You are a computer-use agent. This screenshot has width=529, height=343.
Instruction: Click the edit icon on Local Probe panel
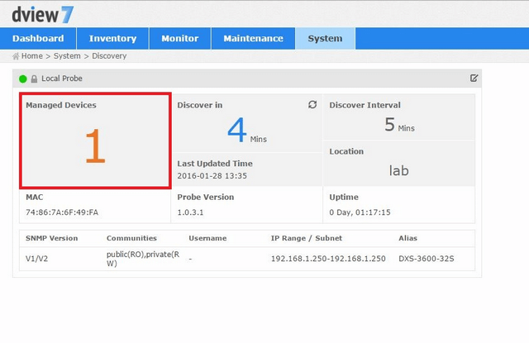point(474,79)
